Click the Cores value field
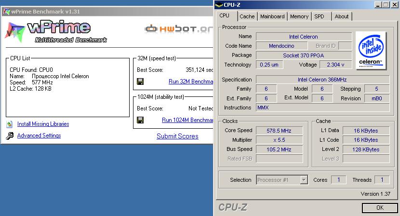Viewport: 400px width, 216px height. pyautogui.click(x=338, y=180)
